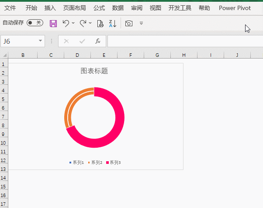Switch to the 开发工具 ribbon tab
The image size is (263, 208).
[x=180, y=8]
